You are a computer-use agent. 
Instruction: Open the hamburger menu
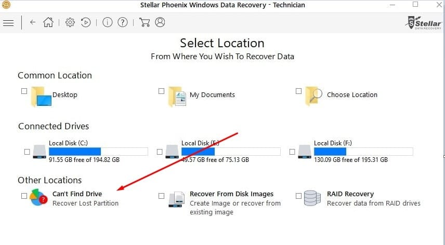tap(8, 23)
